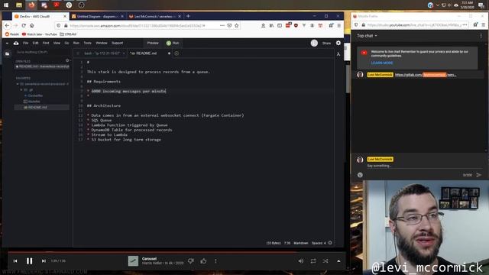Expand the .git folder in file tree
This screenshot has height=275, width=489.
[21, 90]
